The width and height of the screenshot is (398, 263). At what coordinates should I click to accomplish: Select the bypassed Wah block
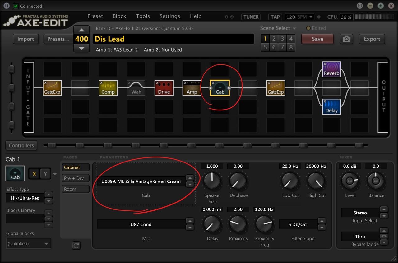coord(136,88)
